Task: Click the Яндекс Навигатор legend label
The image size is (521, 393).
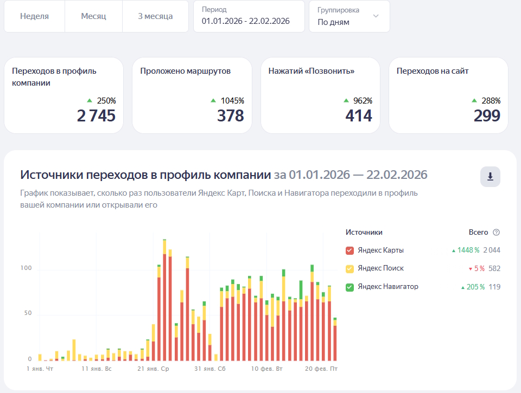Action: click(x=388, y=286)
